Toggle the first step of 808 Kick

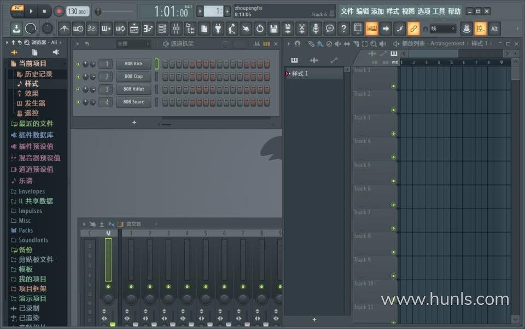coord(165,64)
